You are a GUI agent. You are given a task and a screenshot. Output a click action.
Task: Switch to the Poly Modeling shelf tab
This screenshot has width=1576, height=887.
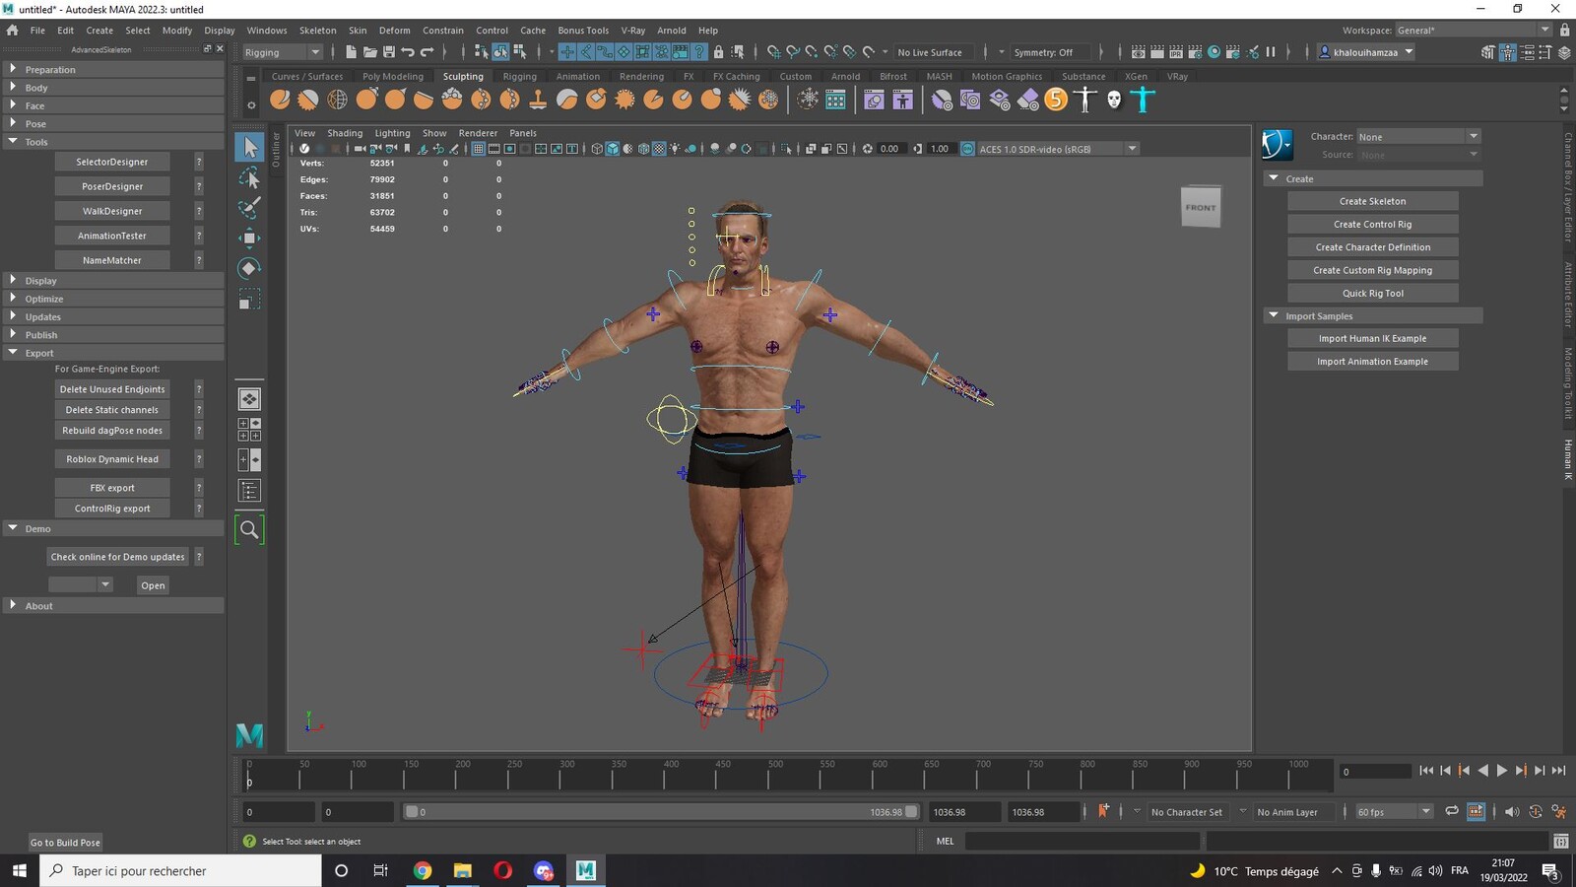tap(392, 76)
